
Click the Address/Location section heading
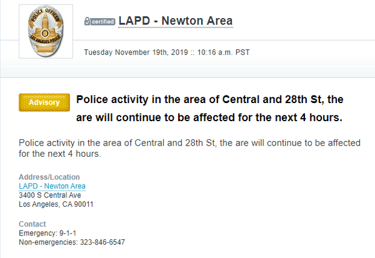pos(49,177)
